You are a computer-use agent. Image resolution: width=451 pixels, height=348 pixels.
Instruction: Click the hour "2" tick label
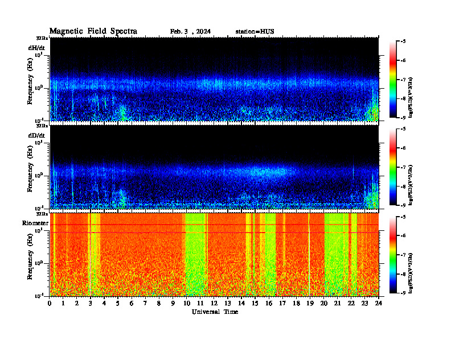point(77,304)
